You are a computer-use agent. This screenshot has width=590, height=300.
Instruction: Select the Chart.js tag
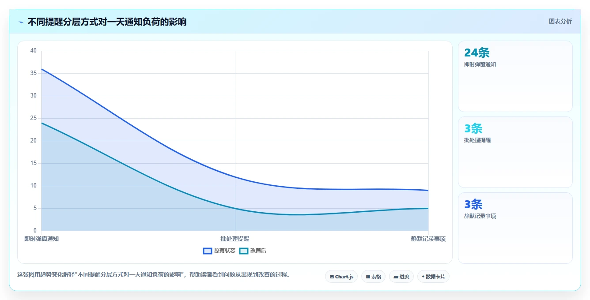(x=341, y=277)
